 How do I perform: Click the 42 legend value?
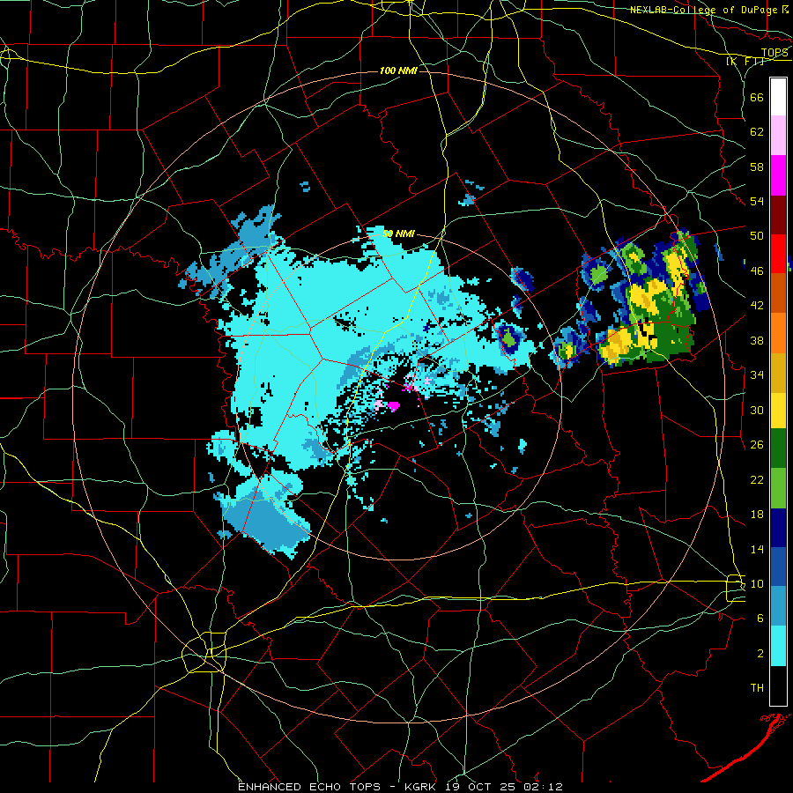pyautogui.click(x=757, y=306)
